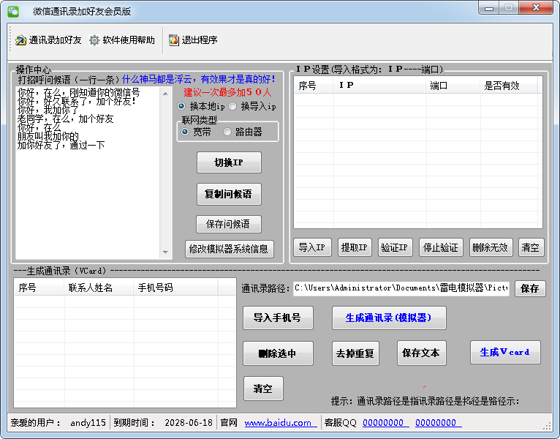Image resolution: width=560 pixels, height=439 pixels.
Task: Click the 导入手机号 button
Action: pyautogui.click(x=278, y=318)
